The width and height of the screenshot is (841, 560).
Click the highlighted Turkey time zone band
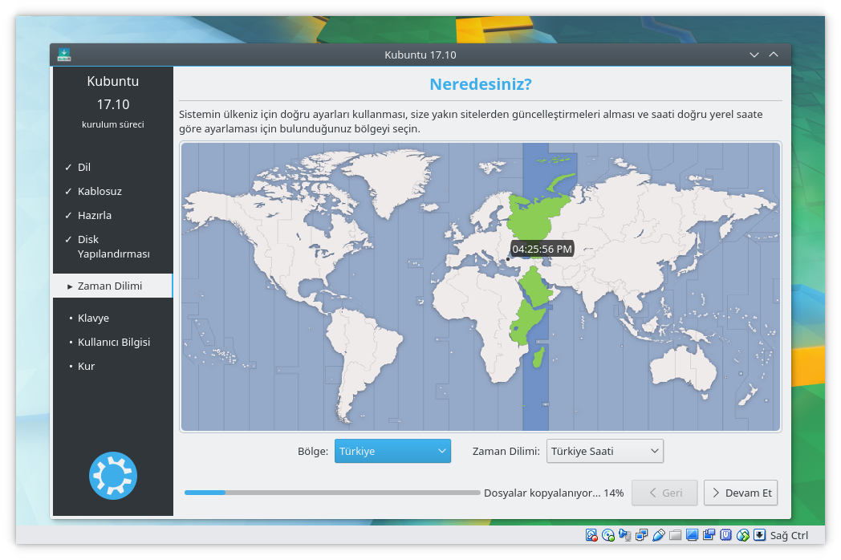(x=536, y=286)
